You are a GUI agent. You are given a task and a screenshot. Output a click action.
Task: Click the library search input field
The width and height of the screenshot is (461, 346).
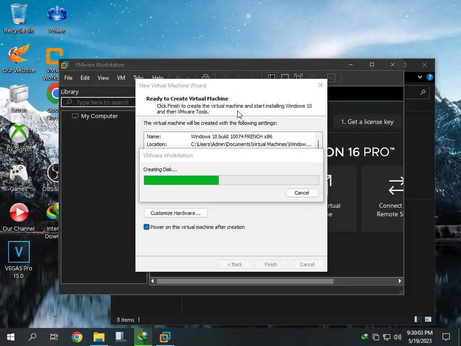(x=99, y=102)
